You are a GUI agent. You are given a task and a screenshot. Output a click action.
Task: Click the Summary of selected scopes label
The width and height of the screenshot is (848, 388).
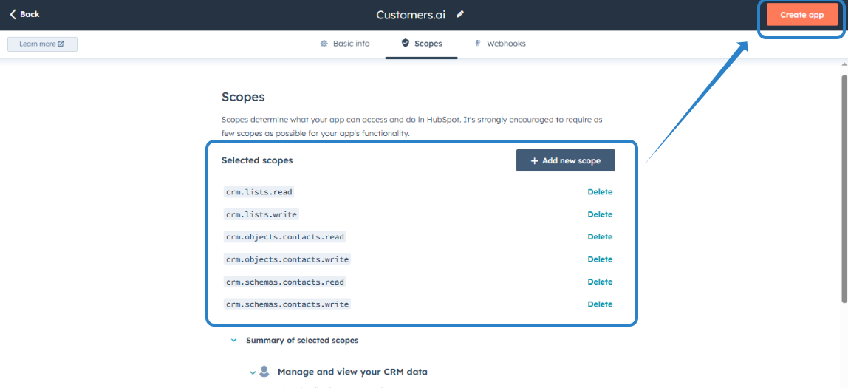302,341
